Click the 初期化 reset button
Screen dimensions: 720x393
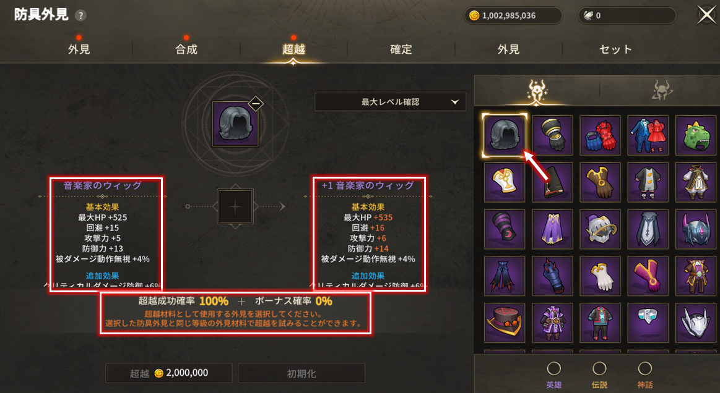tap(301, 373)
